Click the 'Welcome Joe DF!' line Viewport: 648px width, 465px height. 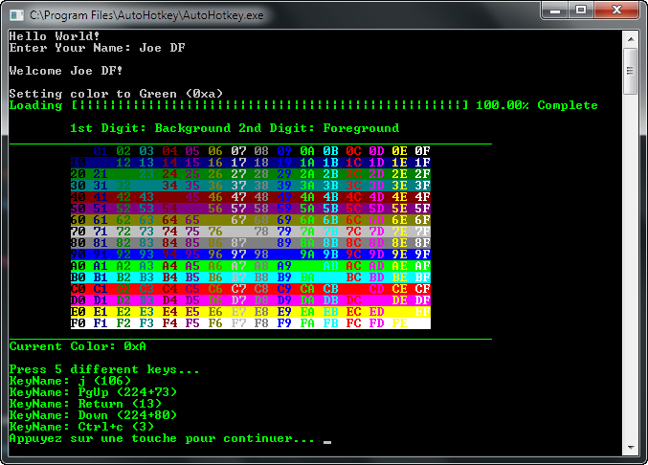(x=66, y=71)
